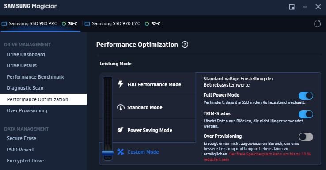Turn off the TRIM-Status switch

306,114
